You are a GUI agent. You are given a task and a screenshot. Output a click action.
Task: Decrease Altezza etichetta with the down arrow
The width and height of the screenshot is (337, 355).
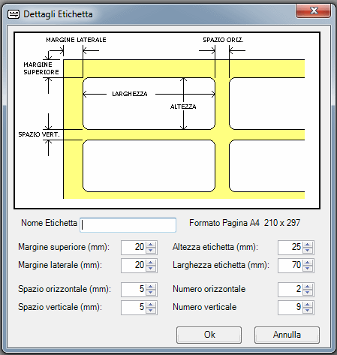[308, 251]
